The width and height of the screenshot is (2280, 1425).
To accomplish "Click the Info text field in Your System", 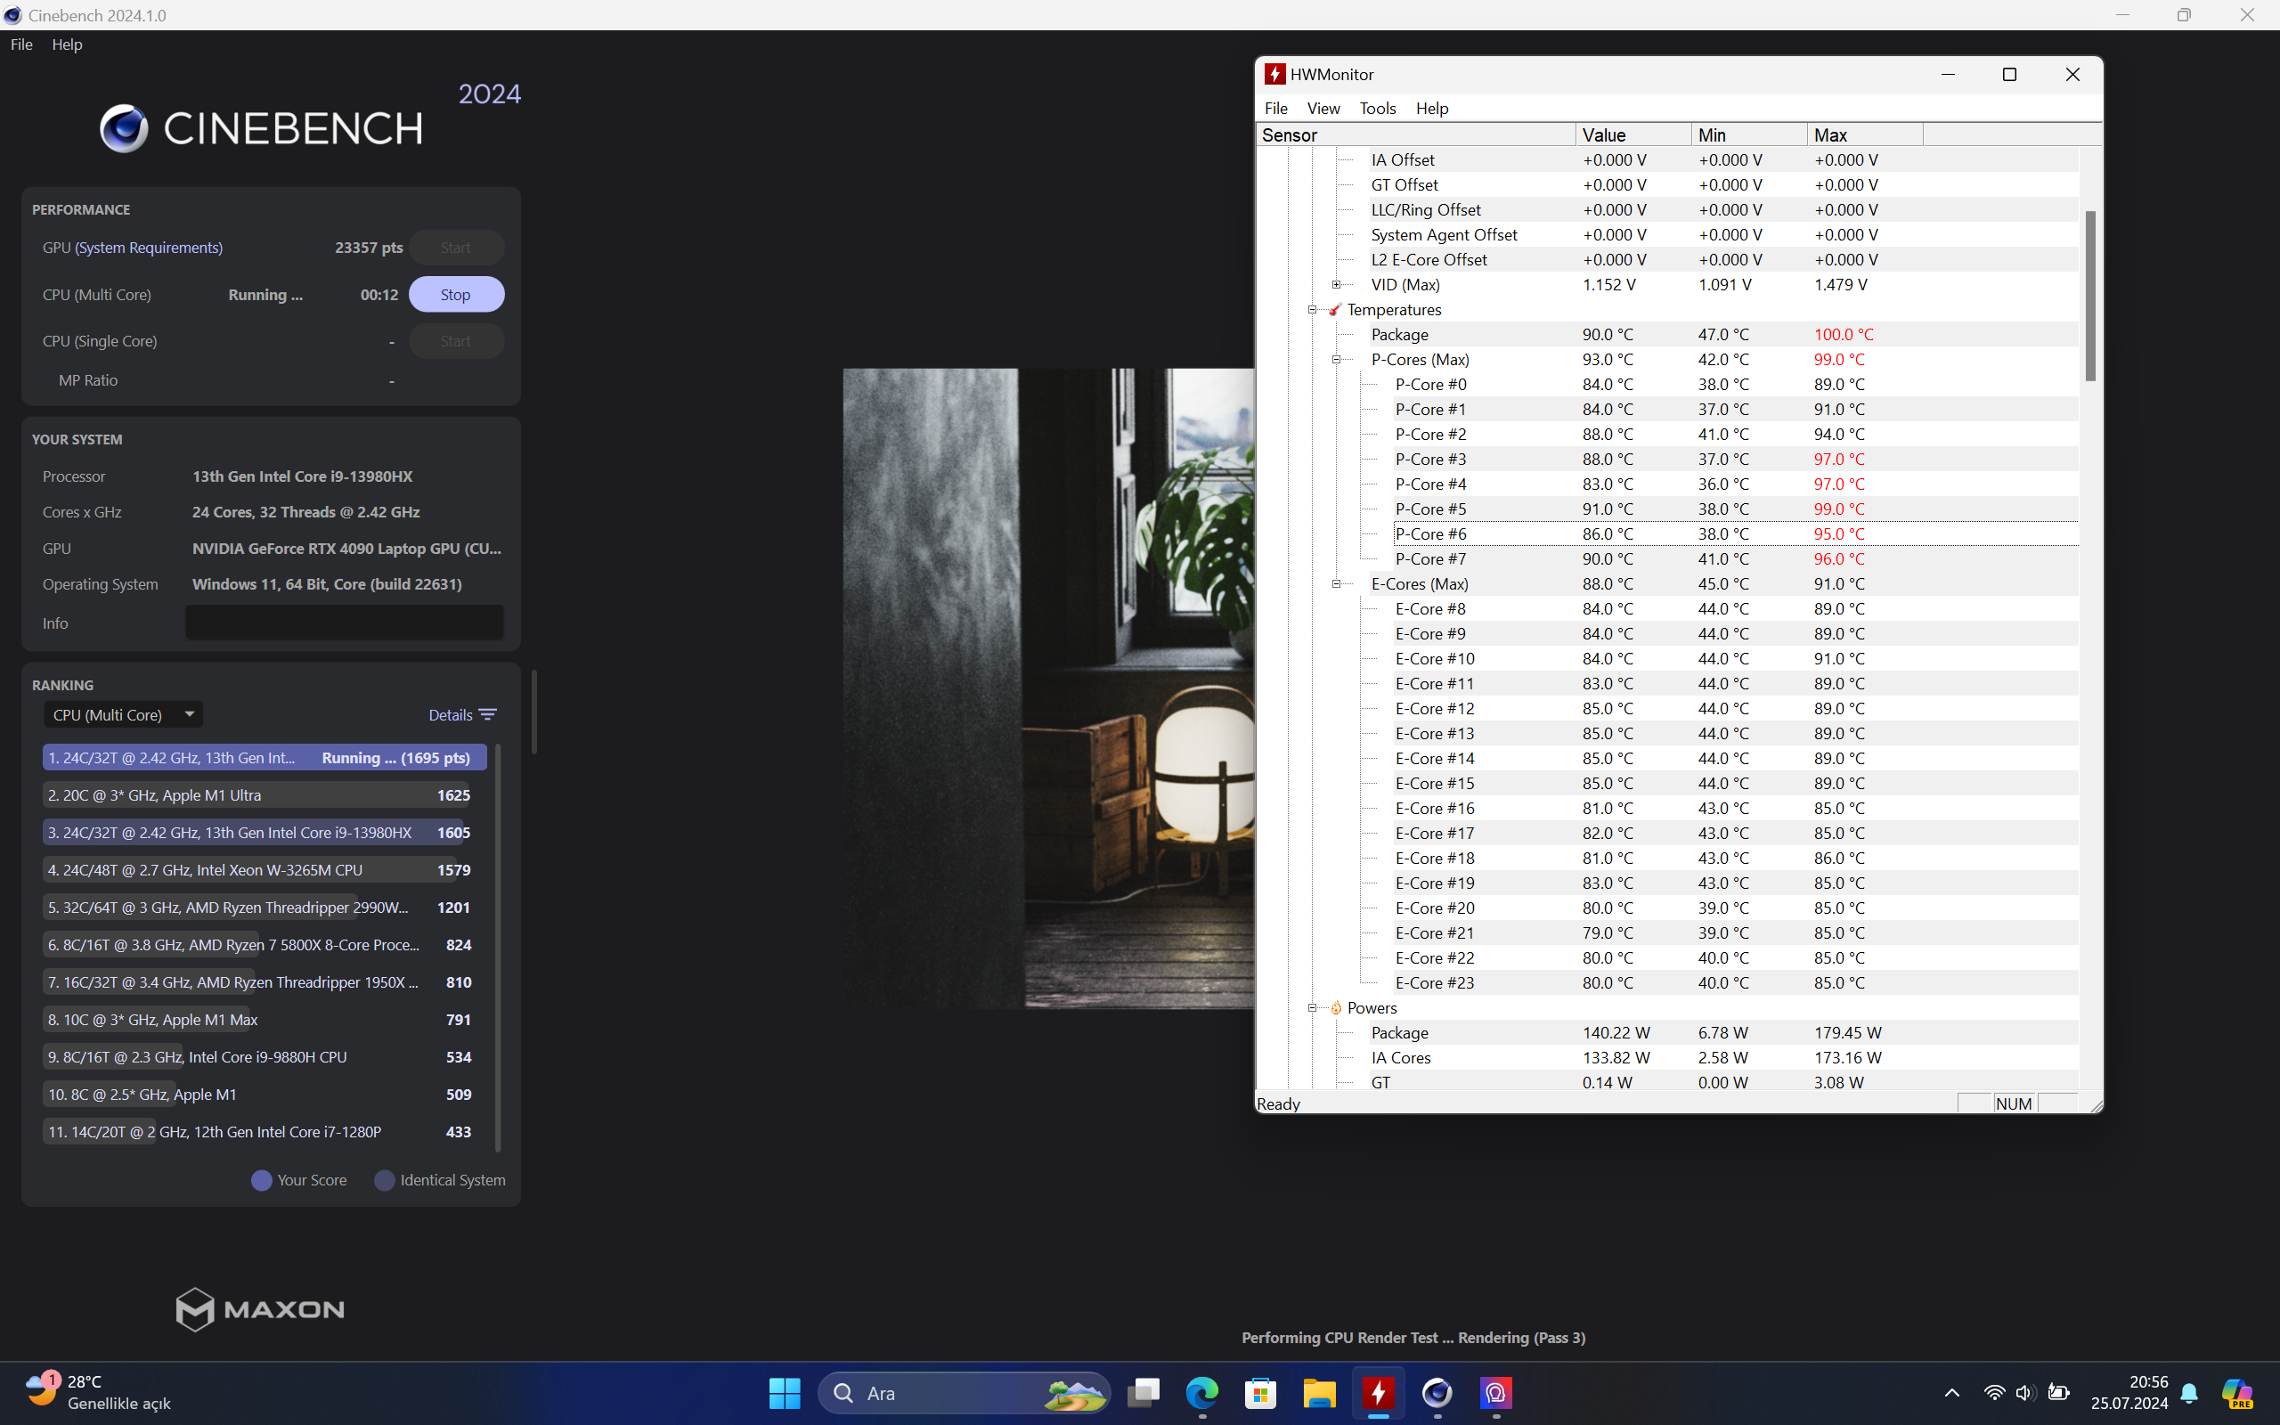I will point(344,622).
